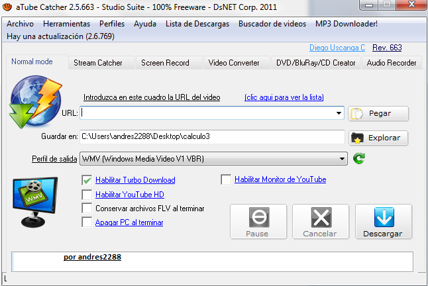This screenshot has height=286, width=428.
Task: Click the globe lightning download logo
Action: click(36, 102)
